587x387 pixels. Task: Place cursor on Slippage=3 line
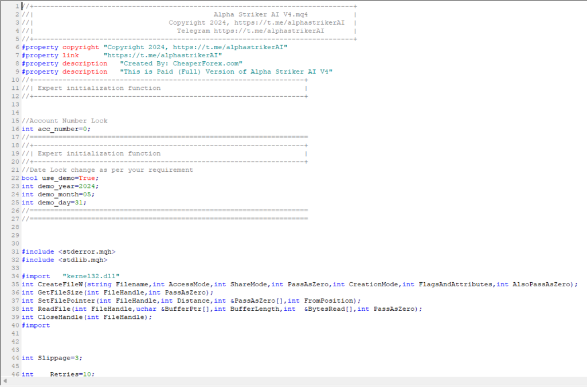52,358
